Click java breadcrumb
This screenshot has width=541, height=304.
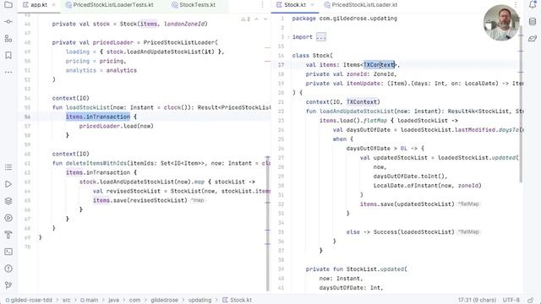(x=113, y=300)
